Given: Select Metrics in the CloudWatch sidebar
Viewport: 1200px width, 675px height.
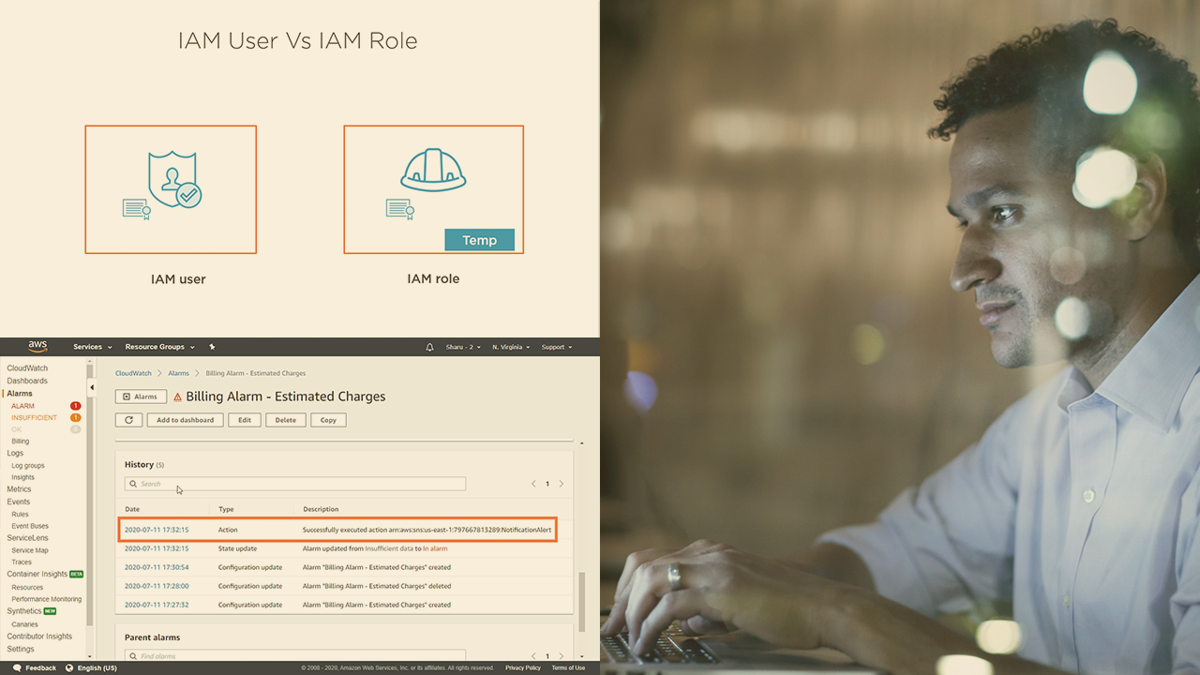Looking at the screenshot, I should tap(19, 489).
